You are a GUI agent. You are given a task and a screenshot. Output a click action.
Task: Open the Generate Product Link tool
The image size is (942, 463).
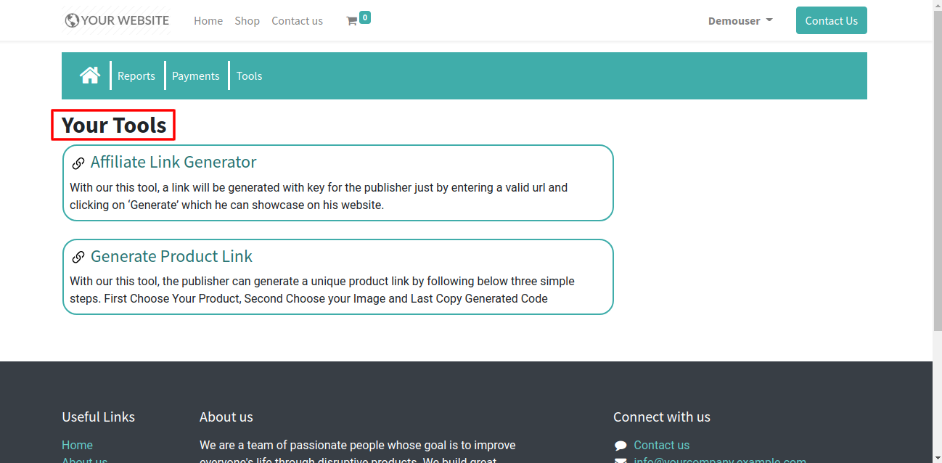[171, 256]
